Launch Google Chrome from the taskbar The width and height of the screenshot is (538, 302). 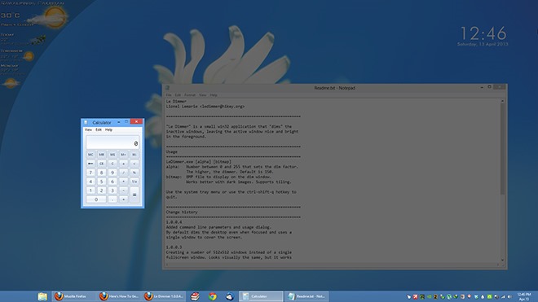[213, 296]
